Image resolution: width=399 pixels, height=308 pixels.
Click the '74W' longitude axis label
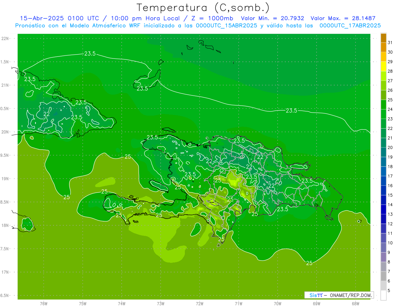[x=122, y=304]
